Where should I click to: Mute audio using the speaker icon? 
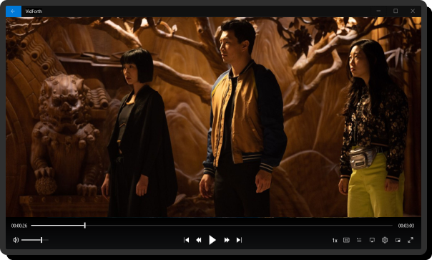[16, 240]
